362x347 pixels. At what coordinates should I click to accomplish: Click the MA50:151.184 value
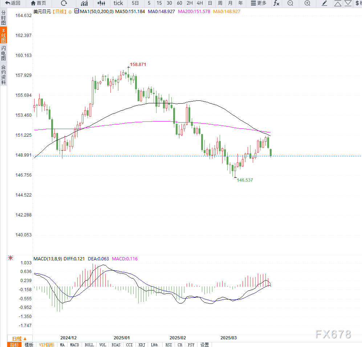tap(130, 11)
